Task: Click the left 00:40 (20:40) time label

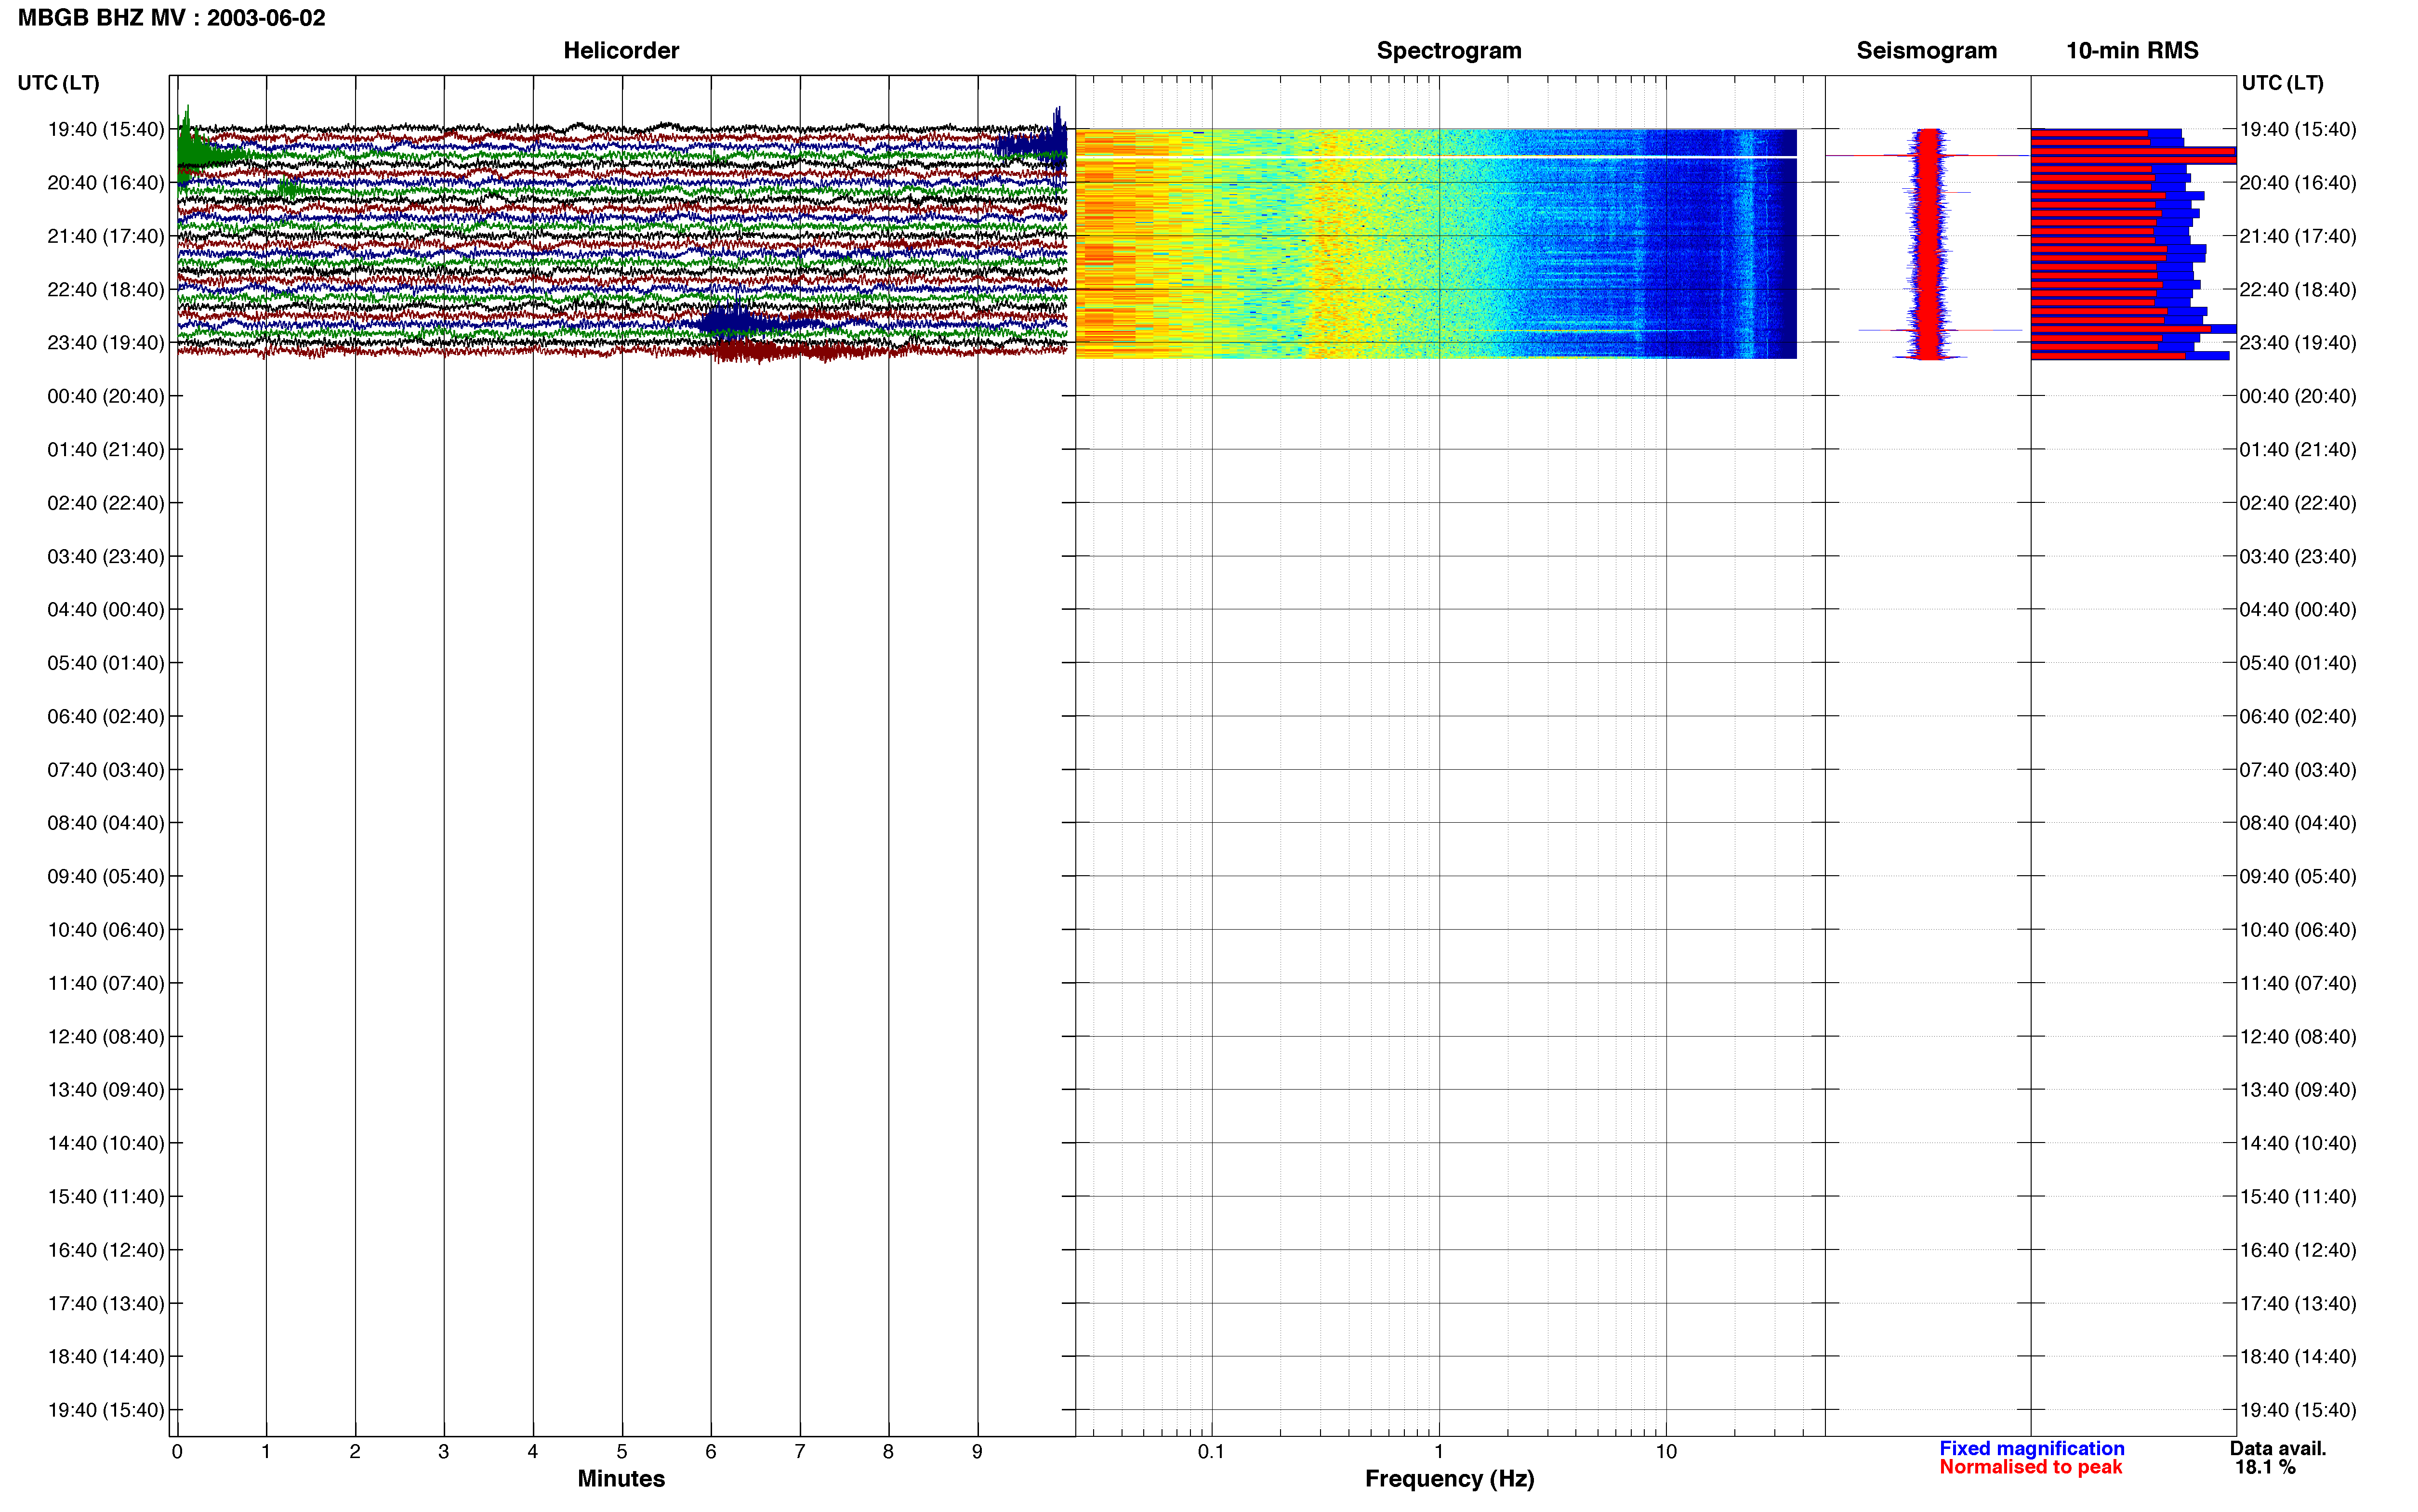Action: click(106, 396)
